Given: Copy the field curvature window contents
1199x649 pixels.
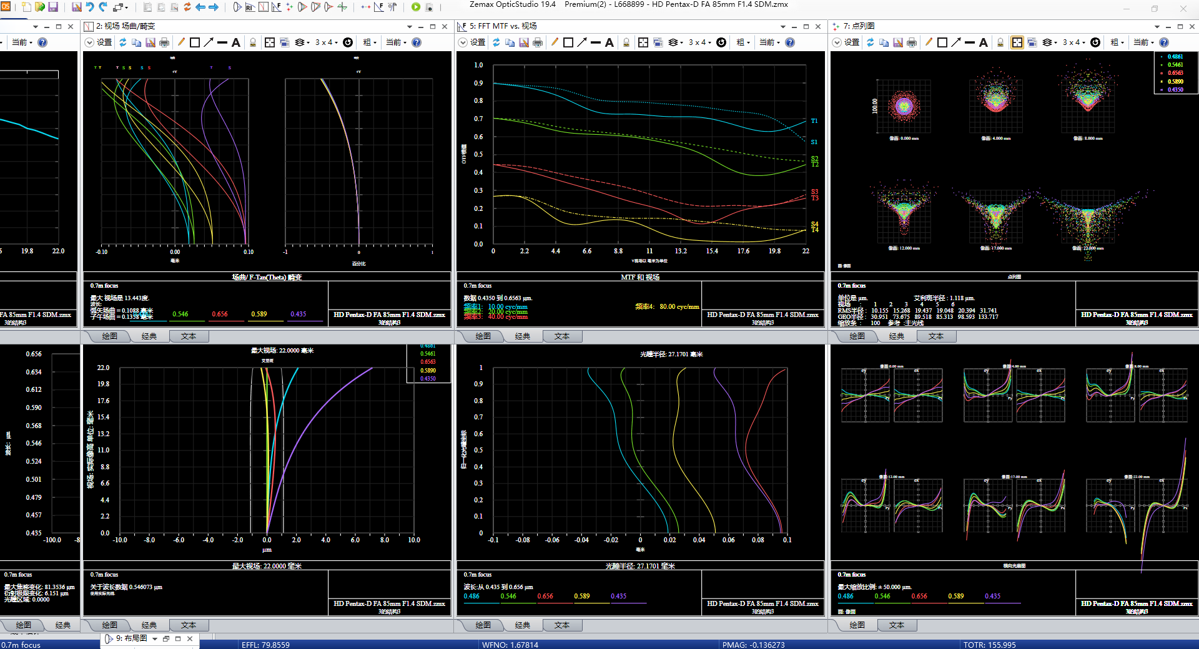Looking at the screenshot, I should (x=136, y=42).
